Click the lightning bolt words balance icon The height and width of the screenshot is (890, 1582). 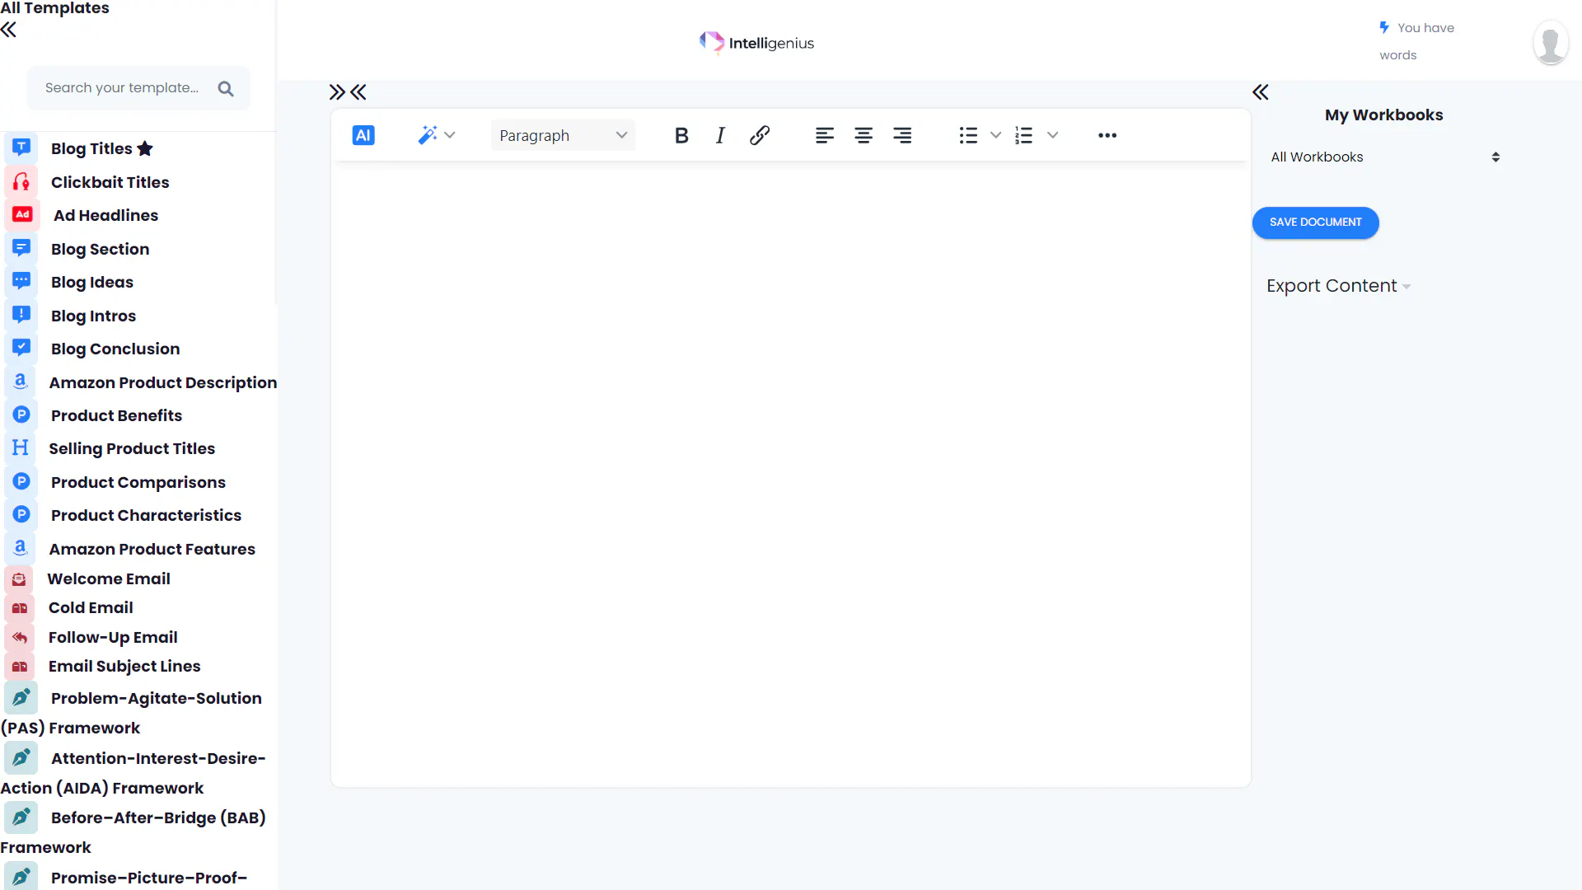(1384, 27)
